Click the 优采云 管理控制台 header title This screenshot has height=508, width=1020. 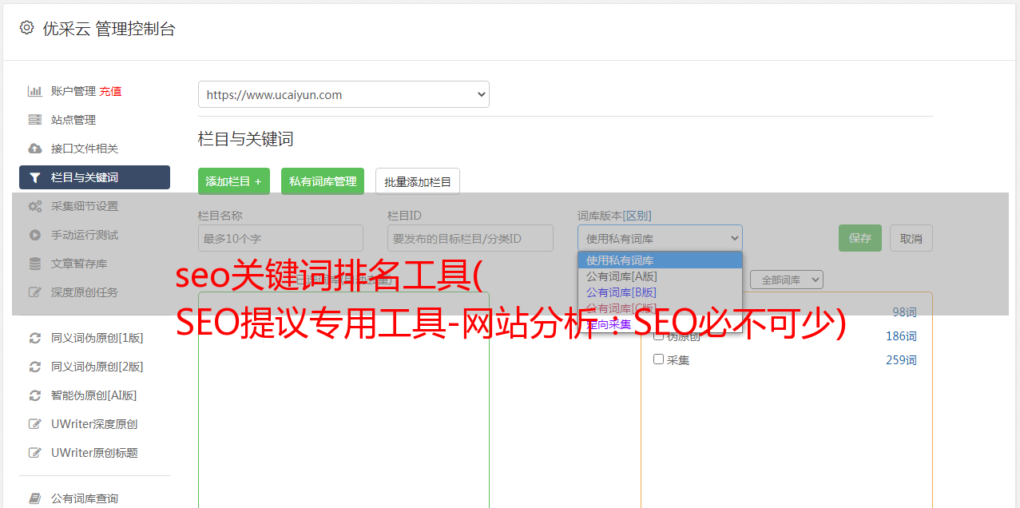[109, 29]
